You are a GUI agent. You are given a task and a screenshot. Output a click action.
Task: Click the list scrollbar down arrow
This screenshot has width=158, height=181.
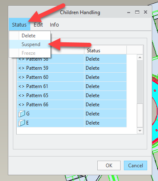point(140,131)
